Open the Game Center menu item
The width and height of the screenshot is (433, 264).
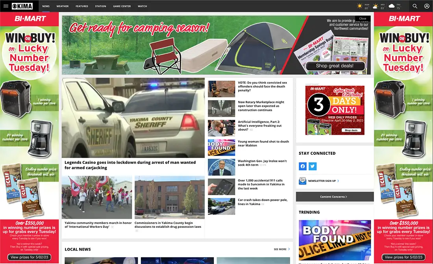[x=122, y=6]
